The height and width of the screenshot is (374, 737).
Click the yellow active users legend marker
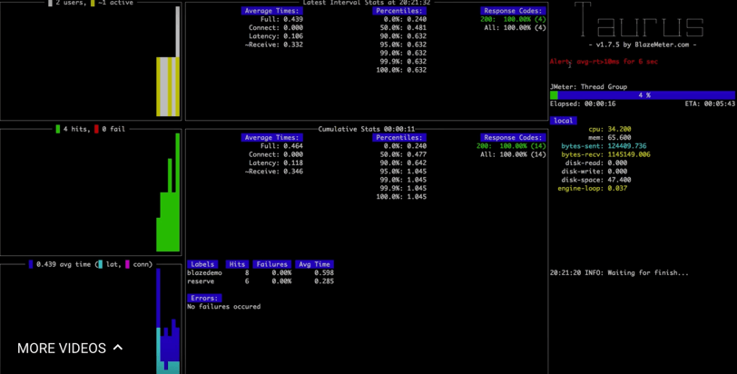click(x=93, y=3)
